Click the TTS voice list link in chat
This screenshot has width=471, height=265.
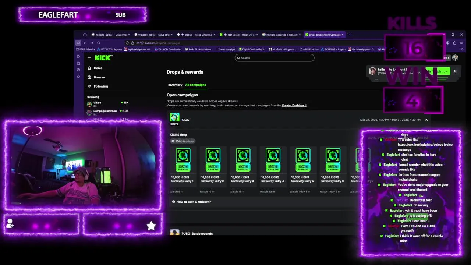pyautogui.click(x=425, y=145)
